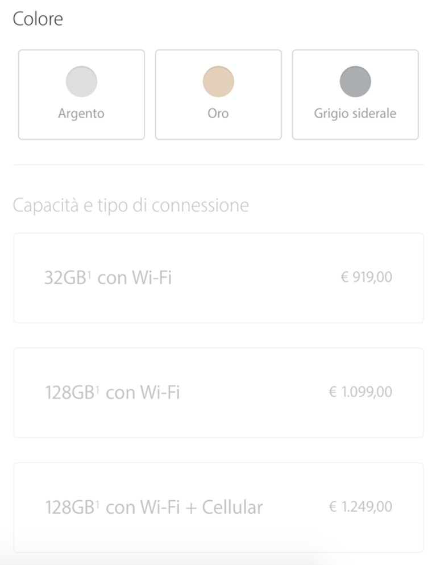
Task: Click the € 1.249,00 price
Action: (360, 507)
